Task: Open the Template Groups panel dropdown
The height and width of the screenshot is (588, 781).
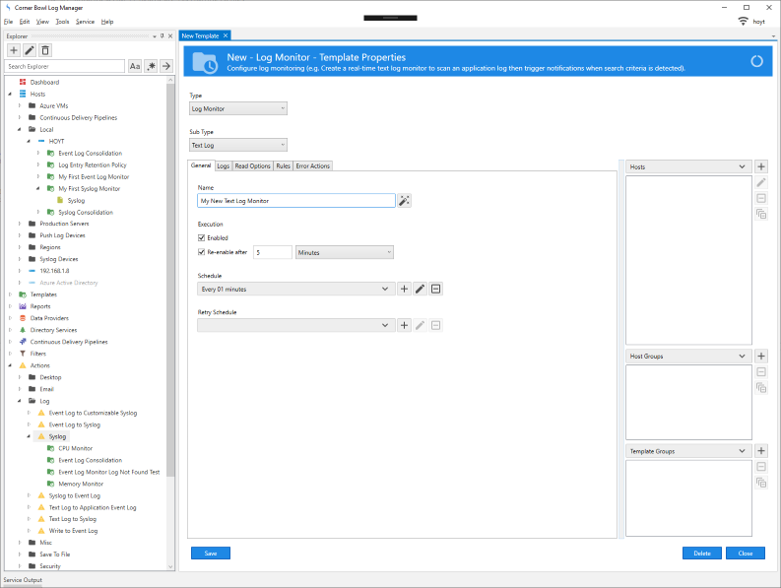Action: coord(688,451)
